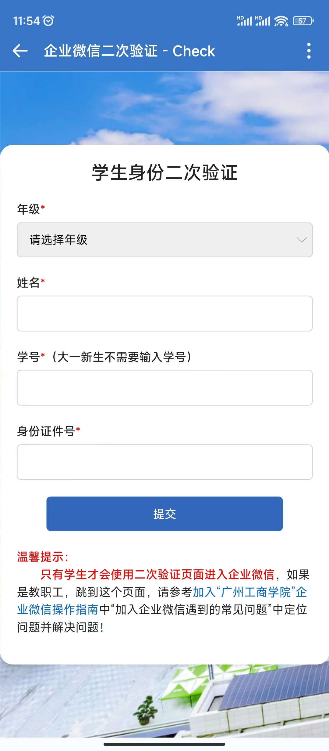
Task: Tap the red 温馨提示 notice heading
Action: tap(42, 557)
